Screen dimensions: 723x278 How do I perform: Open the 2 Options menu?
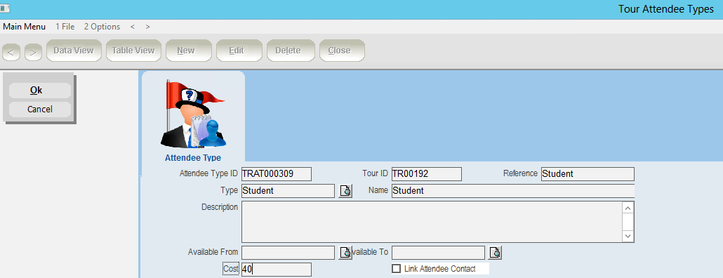pos(102,27)
